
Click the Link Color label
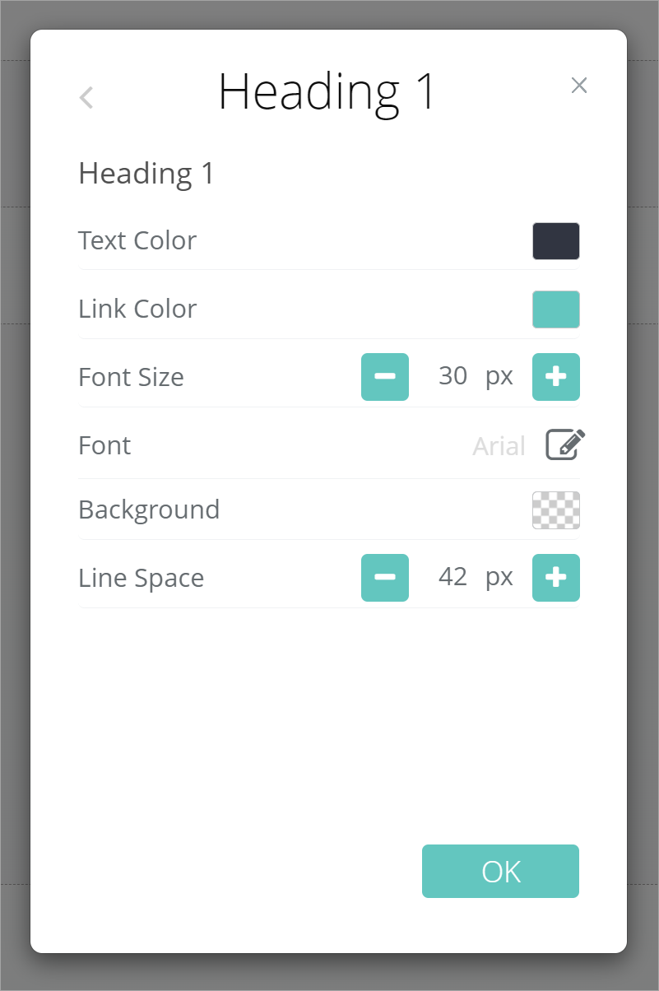pos(137,309)
